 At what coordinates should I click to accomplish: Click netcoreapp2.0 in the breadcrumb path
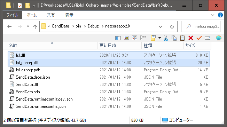coord(117,26)
